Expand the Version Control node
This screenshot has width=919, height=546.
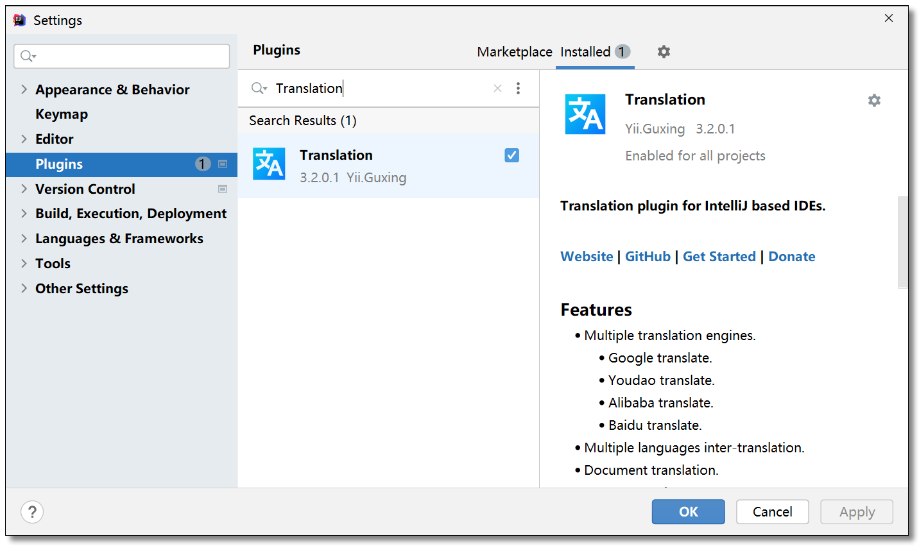point(24,189)
